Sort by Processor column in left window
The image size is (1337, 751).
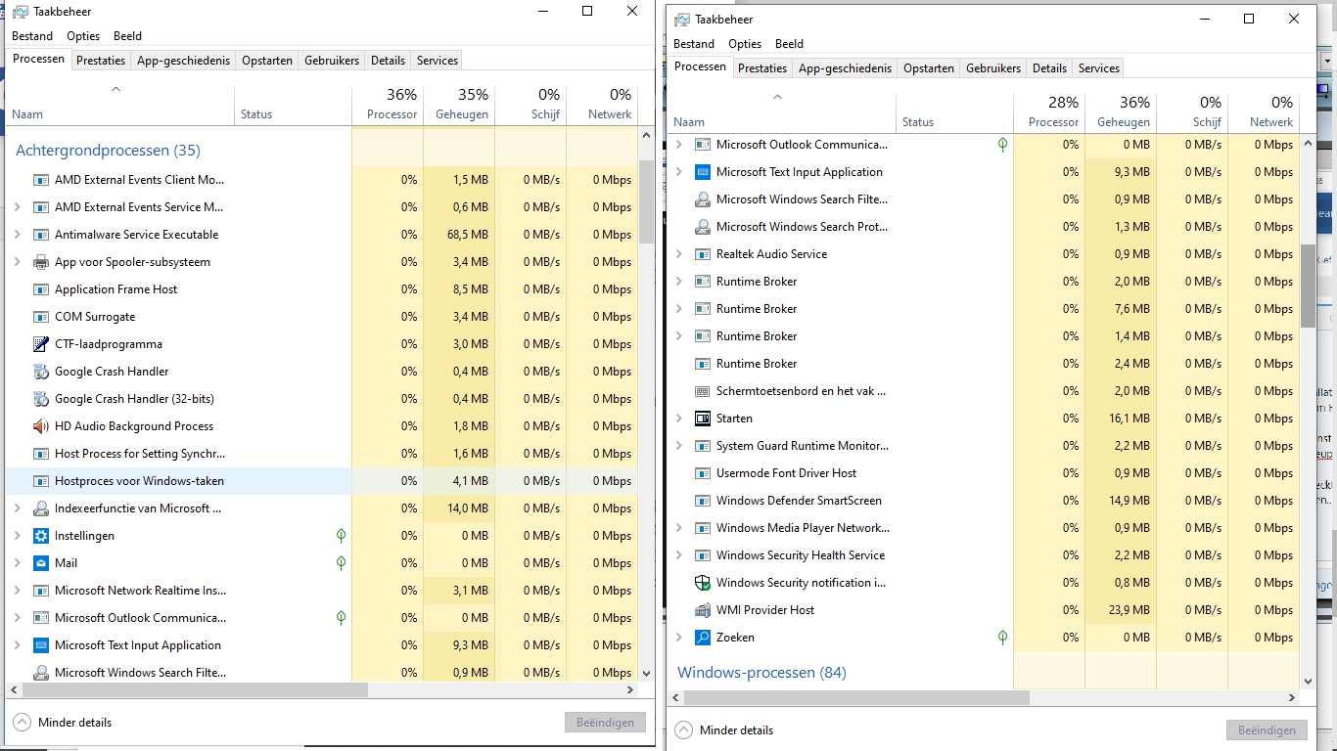coord(388,105)
